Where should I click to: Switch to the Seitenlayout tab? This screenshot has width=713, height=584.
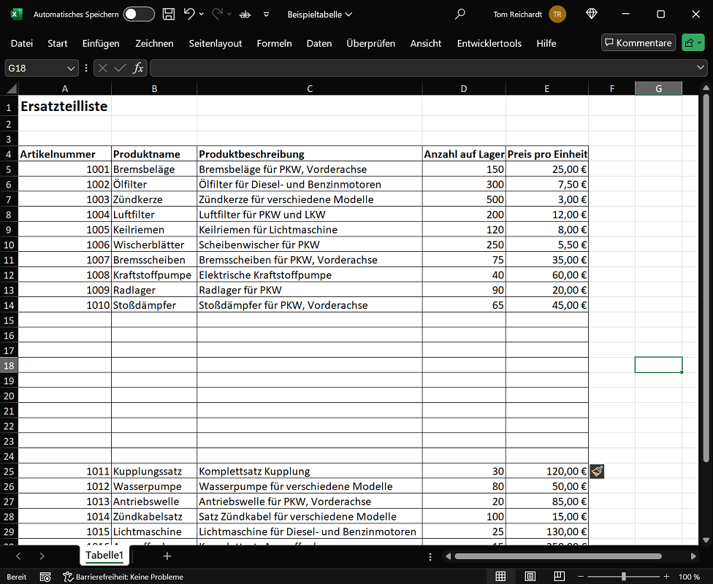[x=215, y=43]
